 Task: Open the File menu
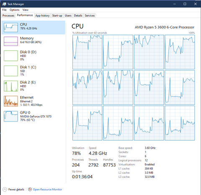4,10
